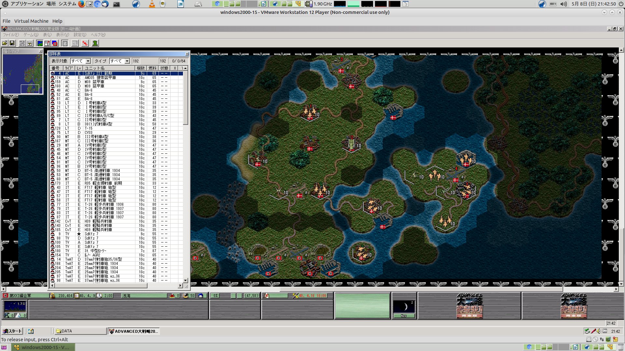Click the night weather temperature thumbnail
Viewport: 625px width, 351px height.
15,306
